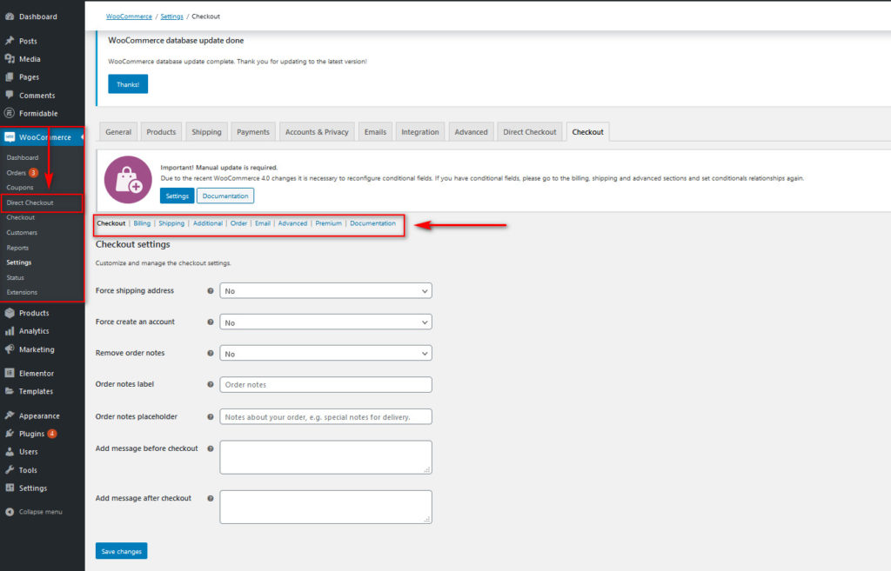Click help icon beside Order notes label
Image resolution: width=891 pixels, height=571 pixels.
[211, 384]
